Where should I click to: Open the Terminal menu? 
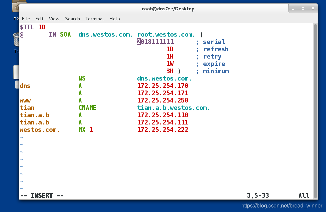pos(94,19)
